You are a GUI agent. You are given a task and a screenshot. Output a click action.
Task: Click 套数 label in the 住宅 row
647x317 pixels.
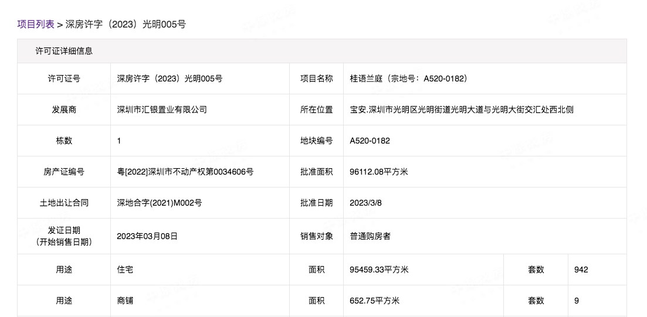[536, 270]
